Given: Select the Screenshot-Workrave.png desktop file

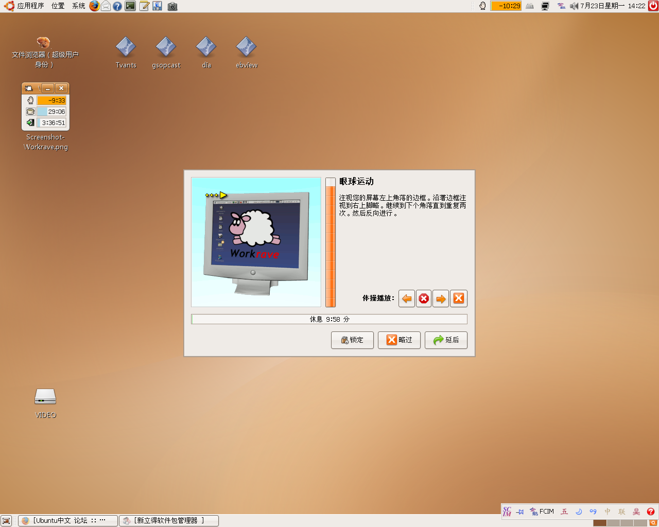Looking at the screenshot, I should pyautogui.click(x=45, y=117).
